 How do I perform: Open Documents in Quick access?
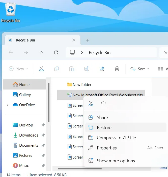[24, 145]
